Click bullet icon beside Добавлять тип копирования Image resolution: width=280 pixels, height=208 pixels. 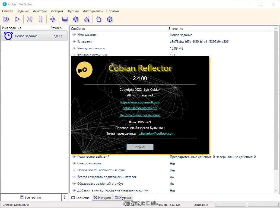tap(74, 190)
